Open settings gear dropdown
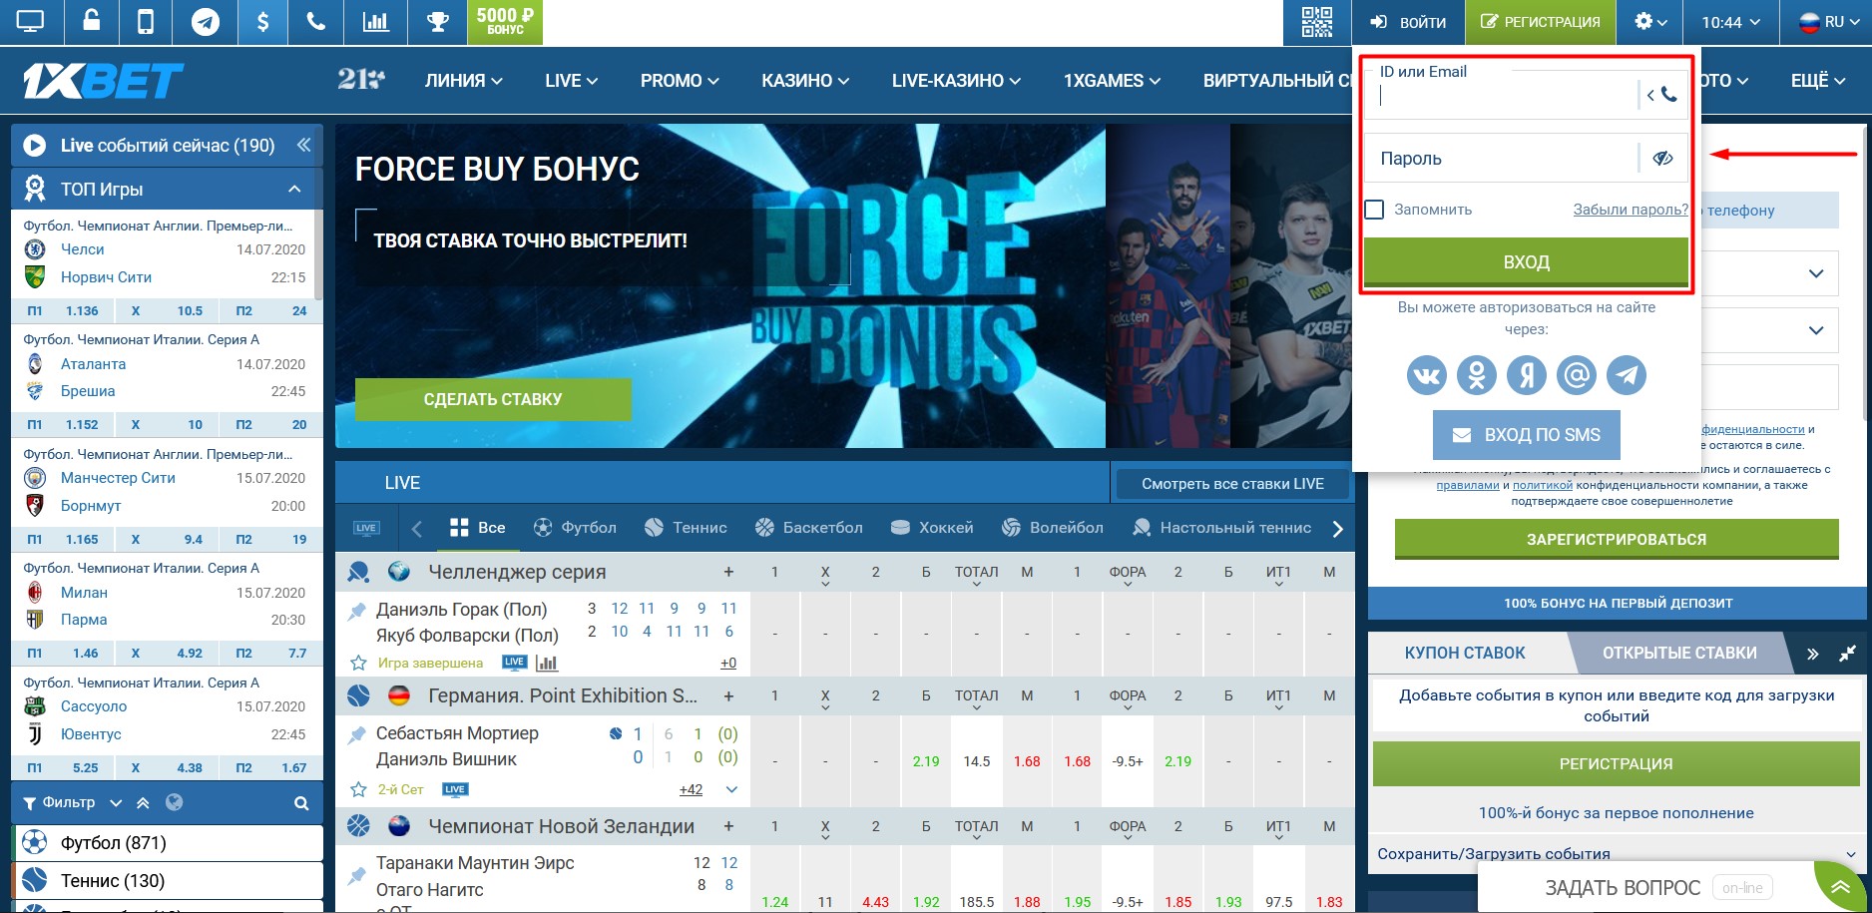1872x913 pixels. pos(1650,22)
